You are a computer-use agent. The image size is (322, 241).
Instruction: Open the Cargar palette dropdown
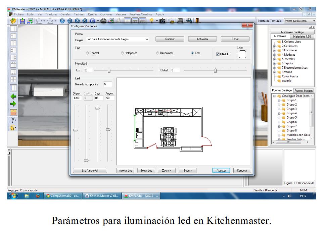[147, 39]
